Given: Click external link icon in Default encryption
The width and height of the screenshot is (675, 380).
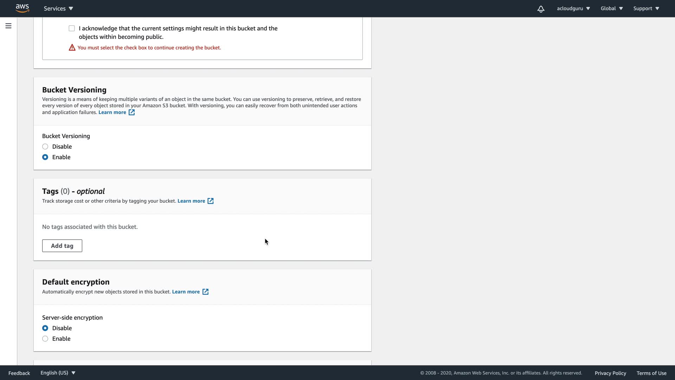Looking at the screenshot, I should click(205, 292).
